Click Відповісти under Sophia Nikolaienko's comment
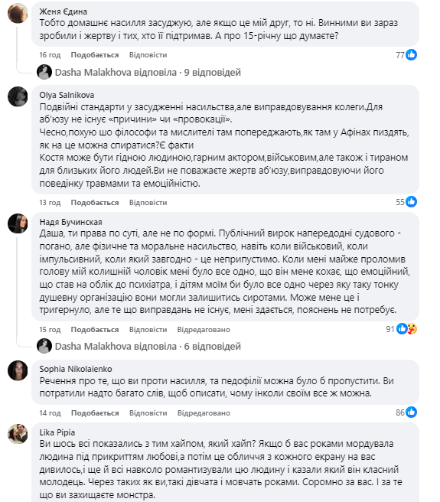This screenshot has height=502, width=440. [x=148, y=413]
